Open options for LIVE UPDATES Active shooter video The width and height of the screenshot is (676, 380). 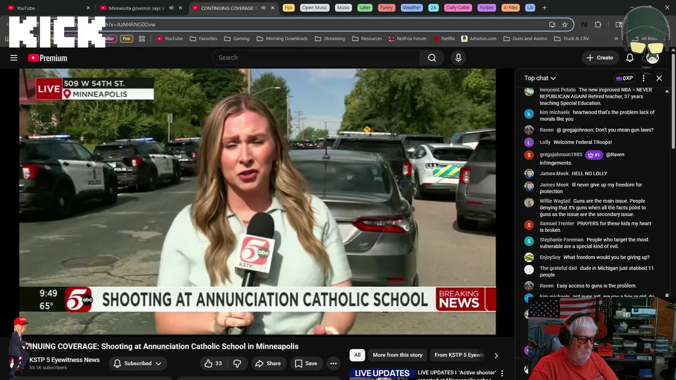[x=502, y=373]
